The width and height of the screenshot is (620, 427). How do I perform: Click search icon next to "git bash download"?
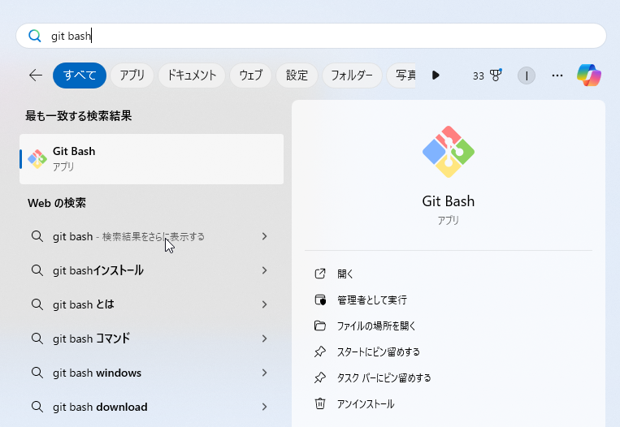[x=37, y=407]
